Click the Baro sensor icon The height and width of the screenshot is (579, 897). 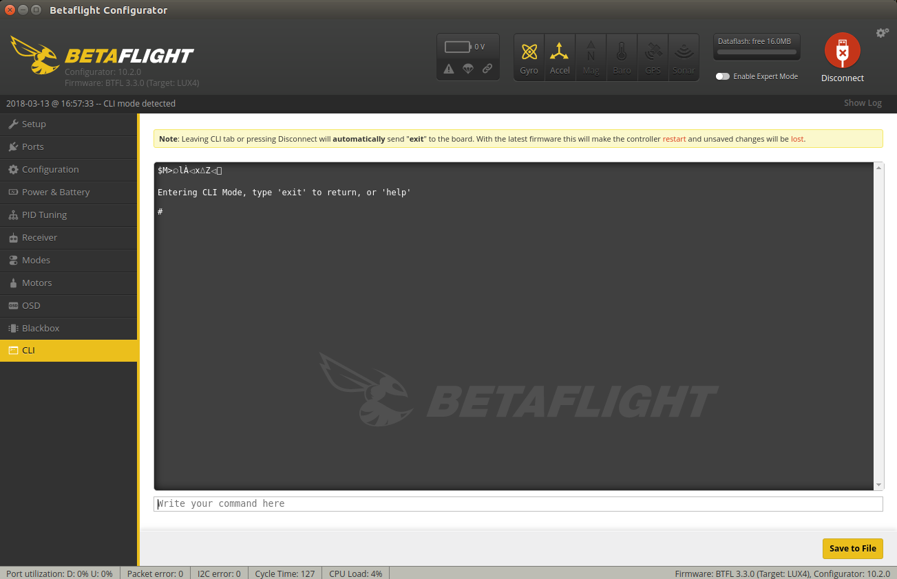[622, 57]
